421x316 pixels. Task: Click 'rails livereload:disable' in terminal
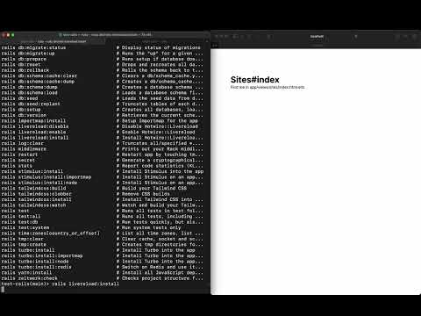(x=35, y=126)
